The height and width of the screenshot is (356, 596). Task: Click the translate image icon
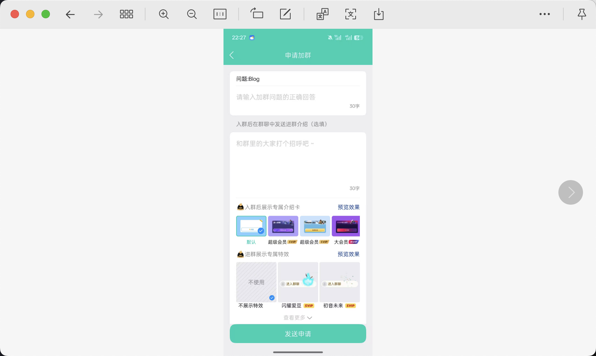[322, 14]
